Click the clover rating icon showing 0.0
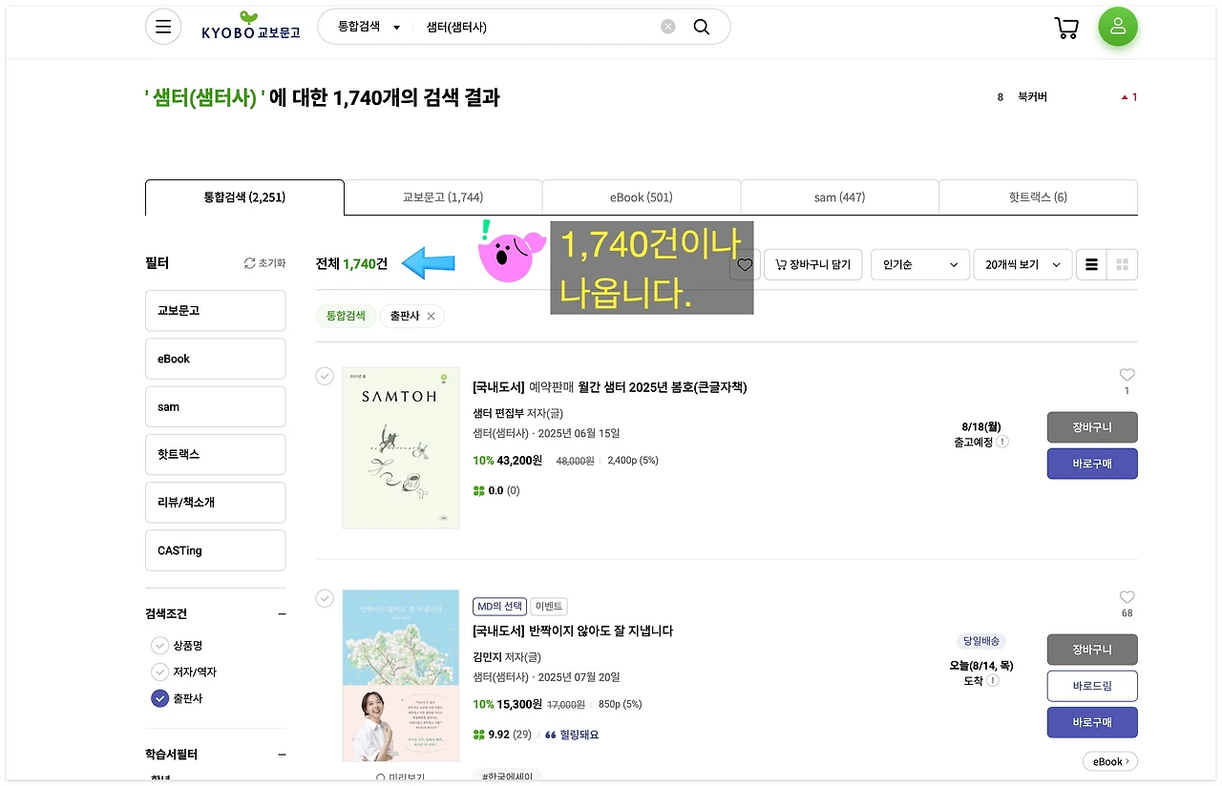This screenshot has width=1222, height=786. click(x=478, y=491)
